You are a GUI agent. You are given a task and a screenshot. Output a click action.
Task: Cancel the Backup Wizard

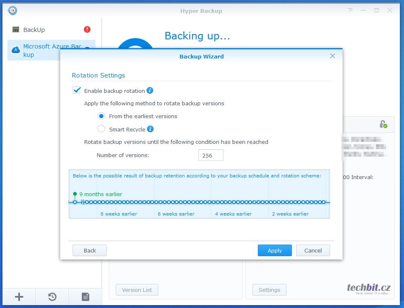click(313, 250)
